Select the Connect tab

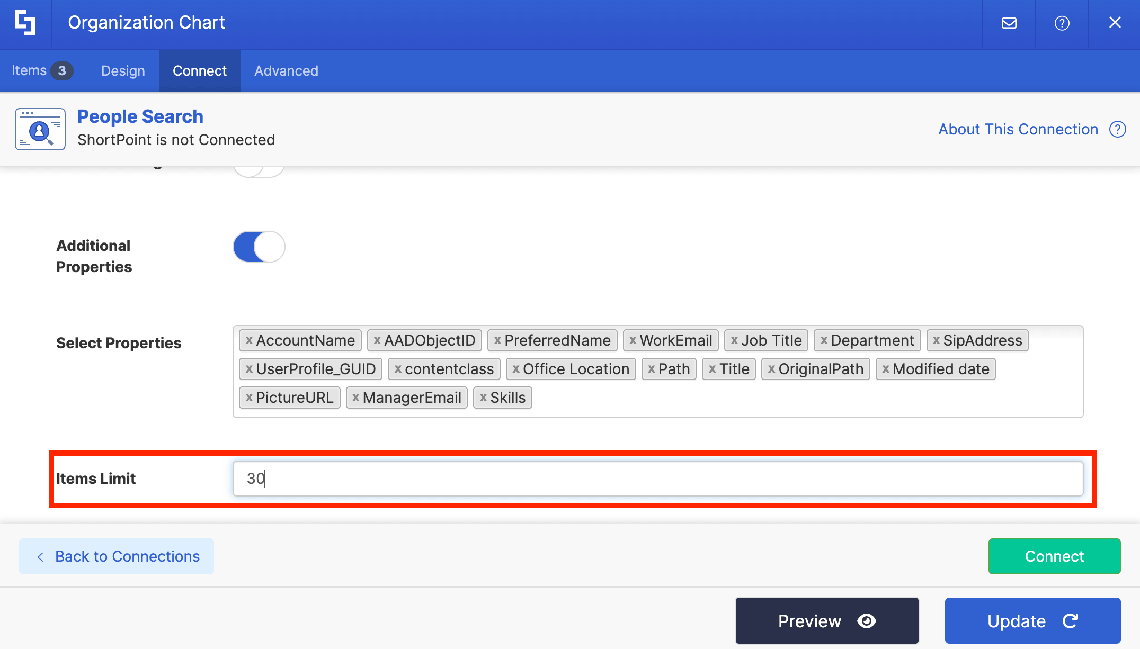click(200, 71)
